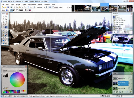This screenshot has height=98, width=134.
Task: Open the Help menu
Action: (x=53, y=5)
